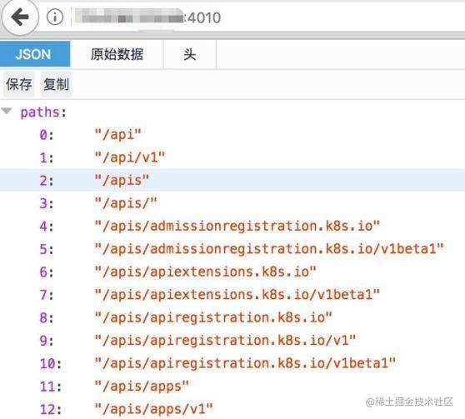Screen dimensions: 465x419
Task: Click the browser back arrow button
Action: tap(20, 17)
